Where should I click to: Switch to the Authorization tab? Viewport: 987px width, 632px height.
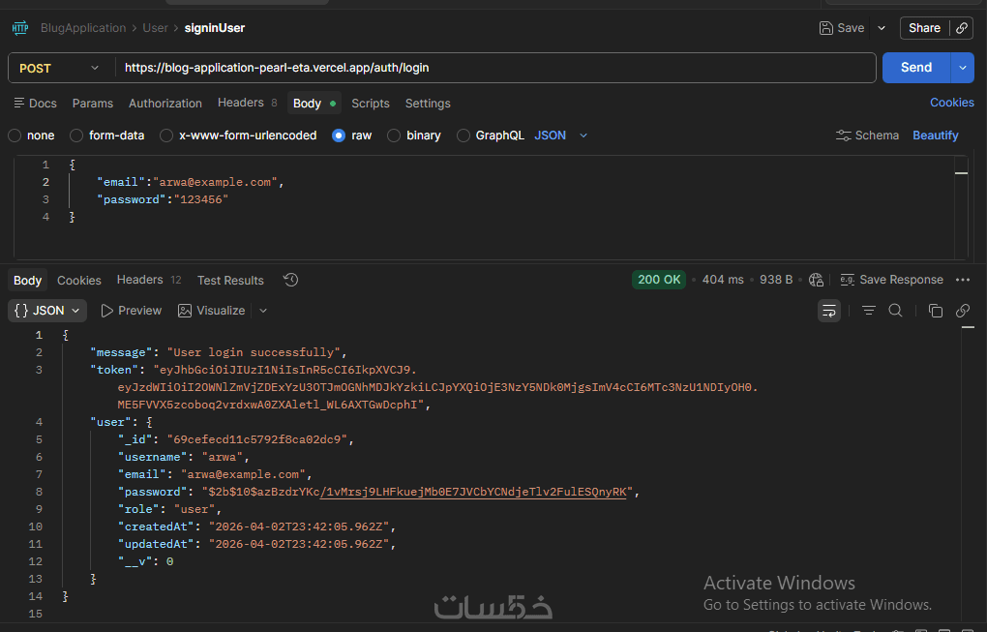coord(165,104)
